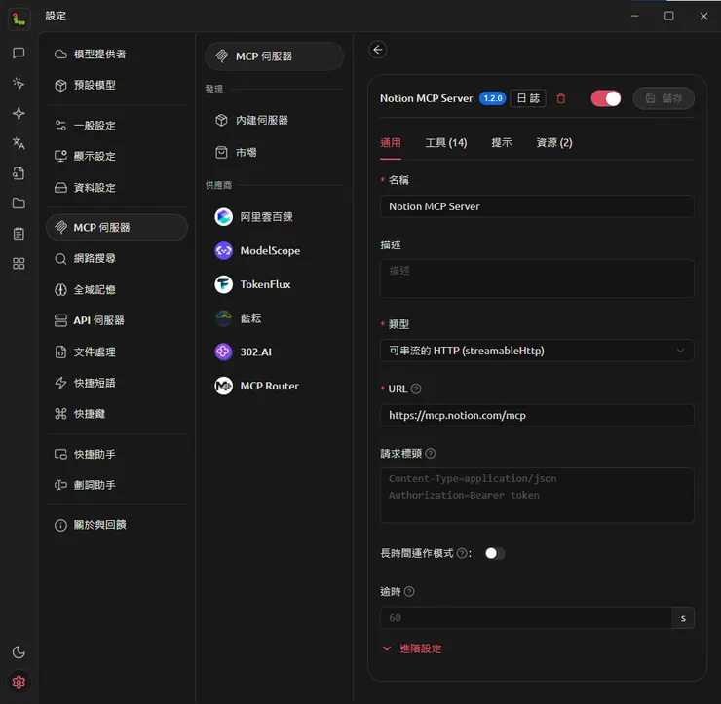The width and height of the screenshot is (721, 704).
Task: Open 快捷鍵 settings
Action: (x=117, y=414)
